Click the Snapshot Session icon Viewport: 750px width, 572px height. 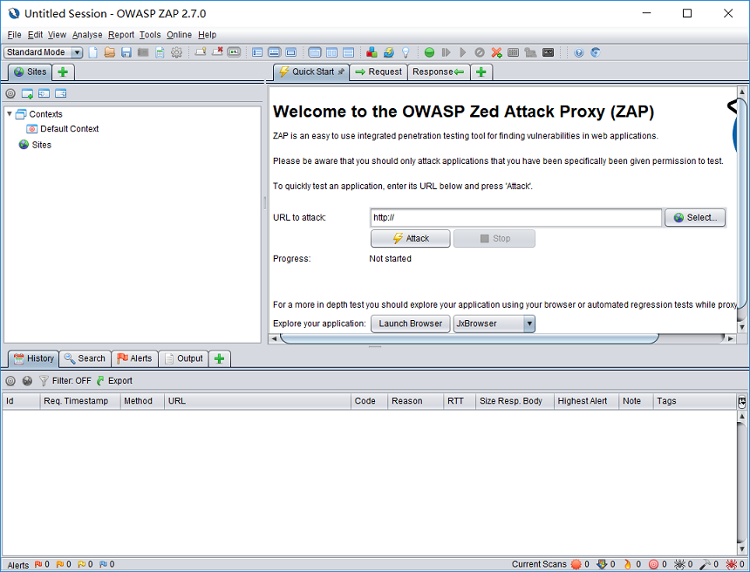tap(143, 52)
